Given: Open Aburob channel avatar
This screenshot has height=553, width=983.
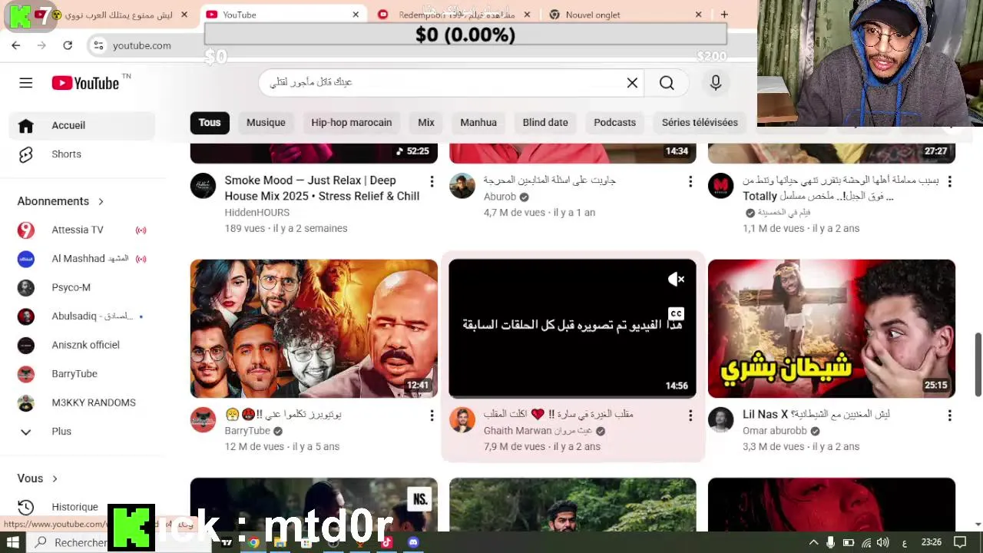Looking at the screenshot, I should tap(462, 186).
